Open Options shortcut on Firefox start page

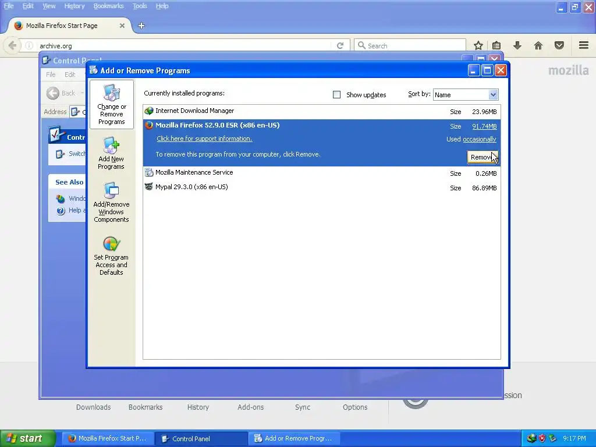click(x=355, y=407)
